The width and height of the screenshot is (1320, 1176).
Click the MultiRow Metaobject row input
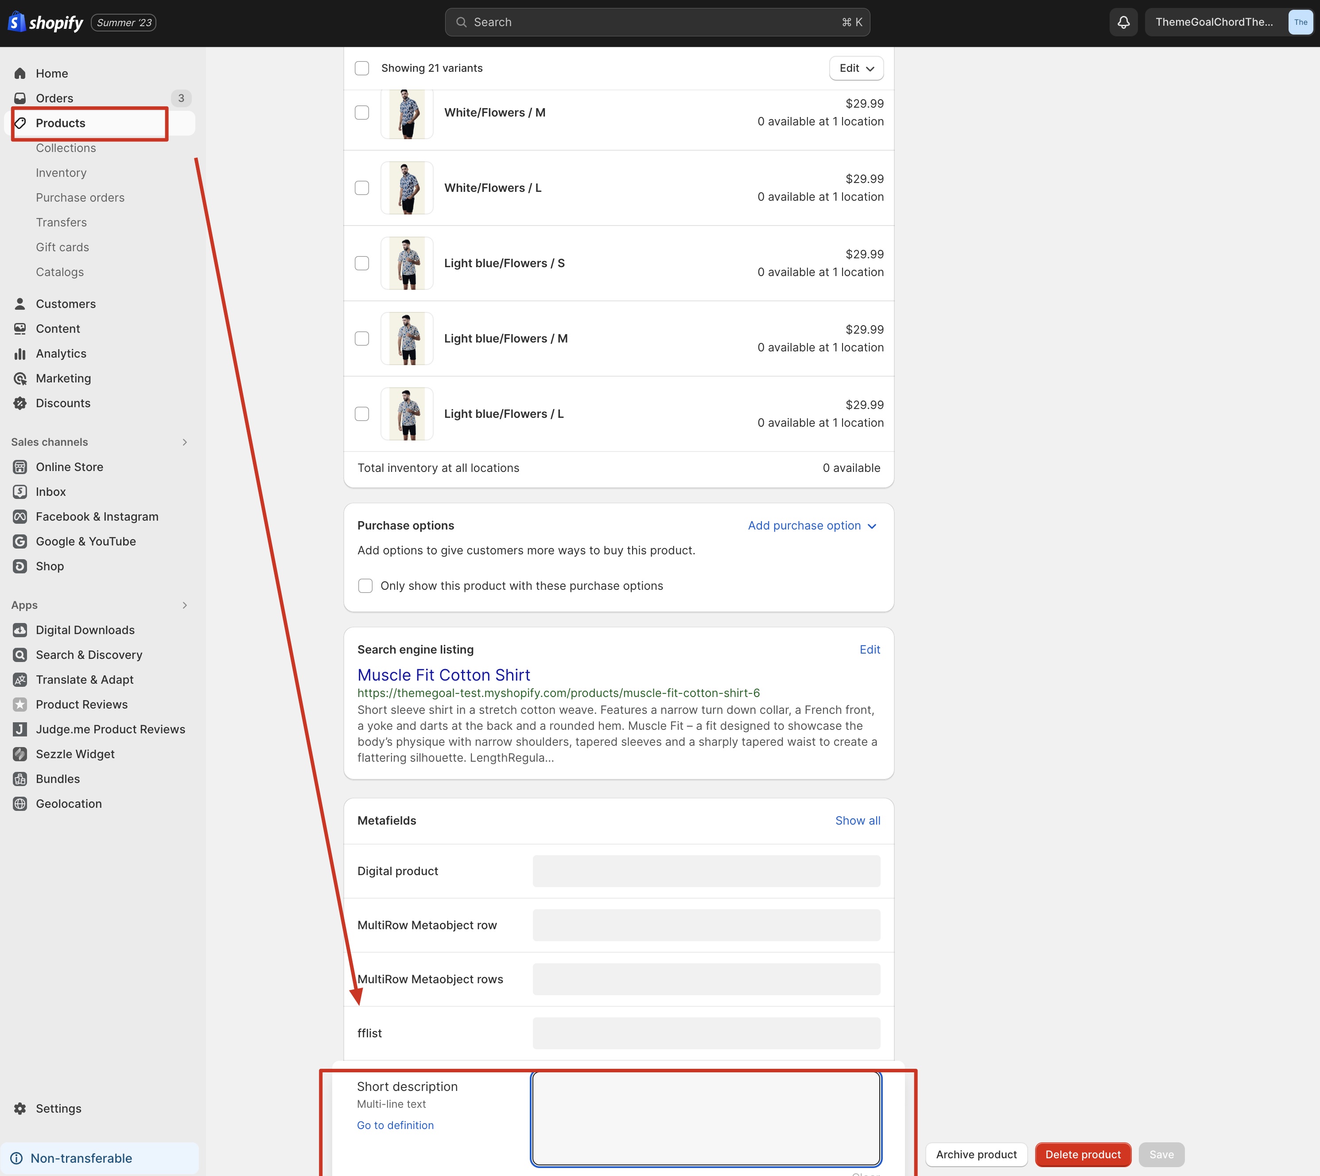point(707,925)
